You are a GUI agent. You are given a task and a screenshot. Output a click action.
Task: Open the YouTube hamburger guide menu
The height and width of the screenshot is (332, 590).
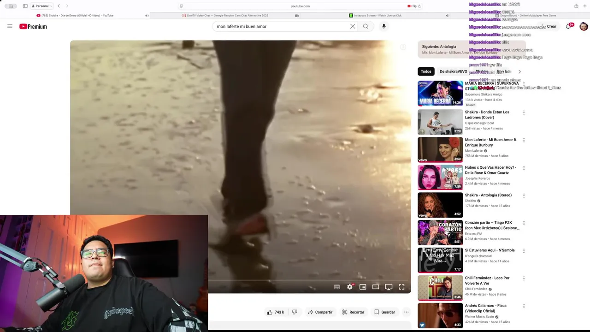click(x=10, y=26)
